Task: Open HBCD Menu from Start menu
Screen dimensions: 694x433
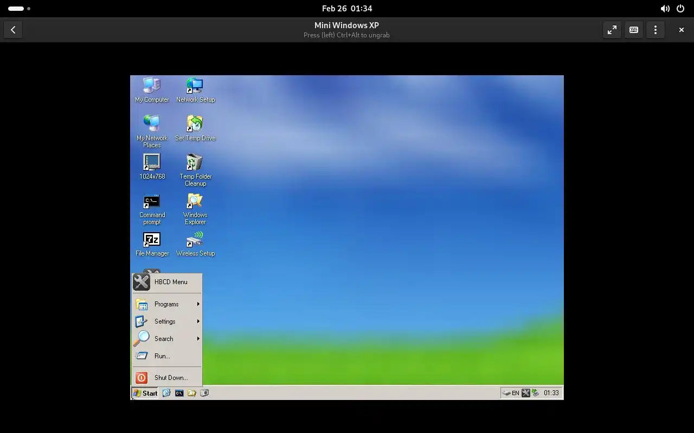Action: click(x=167, y=282)
